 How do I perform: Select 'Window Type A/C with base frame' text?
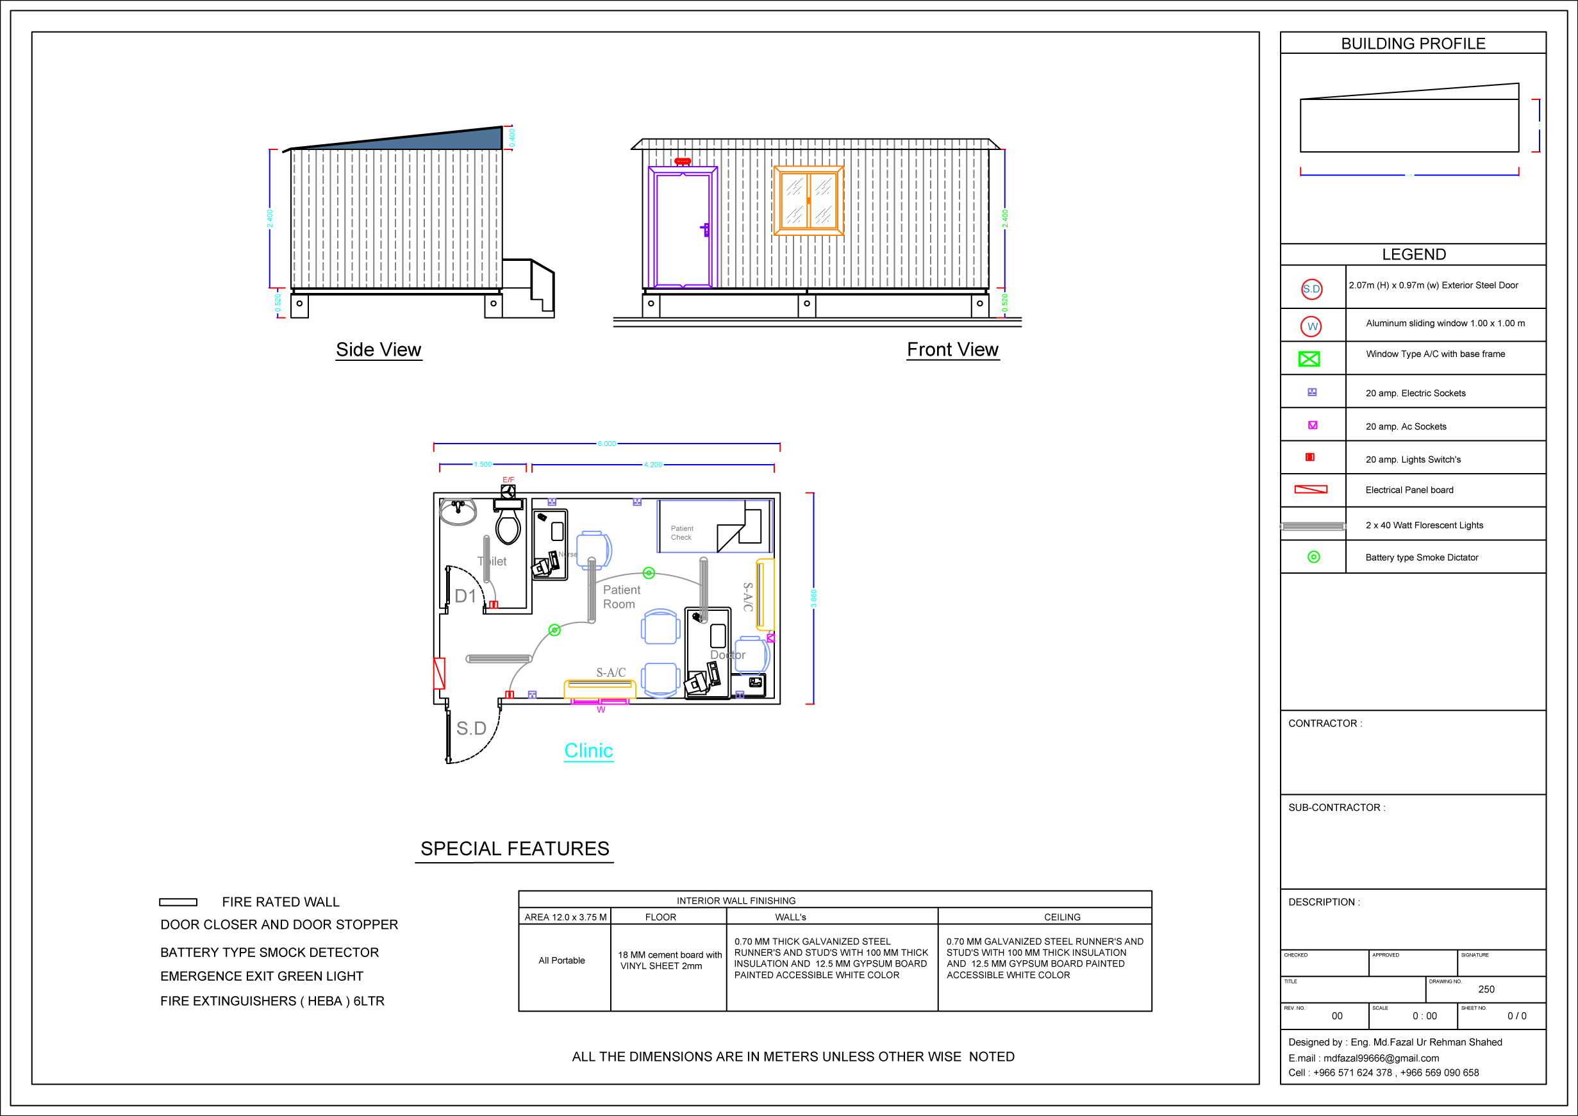(x=1435, y=354)
